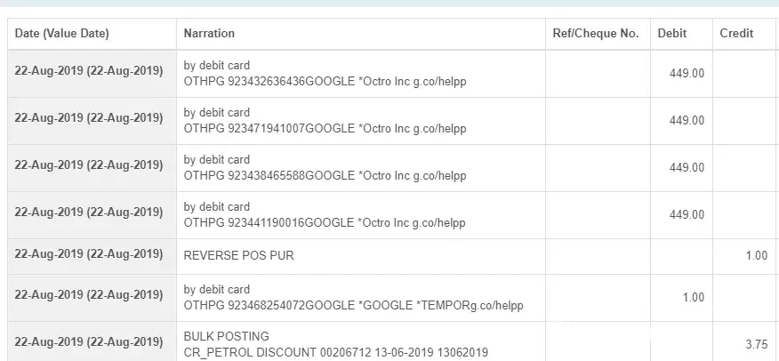Click Ref/Cheque No. cell of REVERSE POS PUR row
The image size is (779, 361).
pyautogui.click(x=597, y=256)
